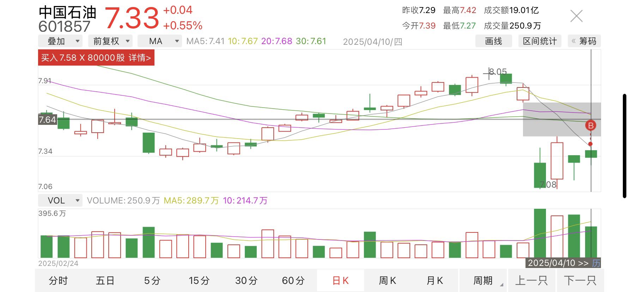
Task: Expand the 筹码 chips panel
Action: (x=584, y=41)
